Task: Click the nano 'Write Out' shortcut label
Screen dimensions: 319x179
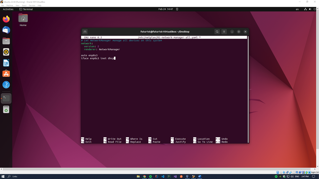Action: 115,139
